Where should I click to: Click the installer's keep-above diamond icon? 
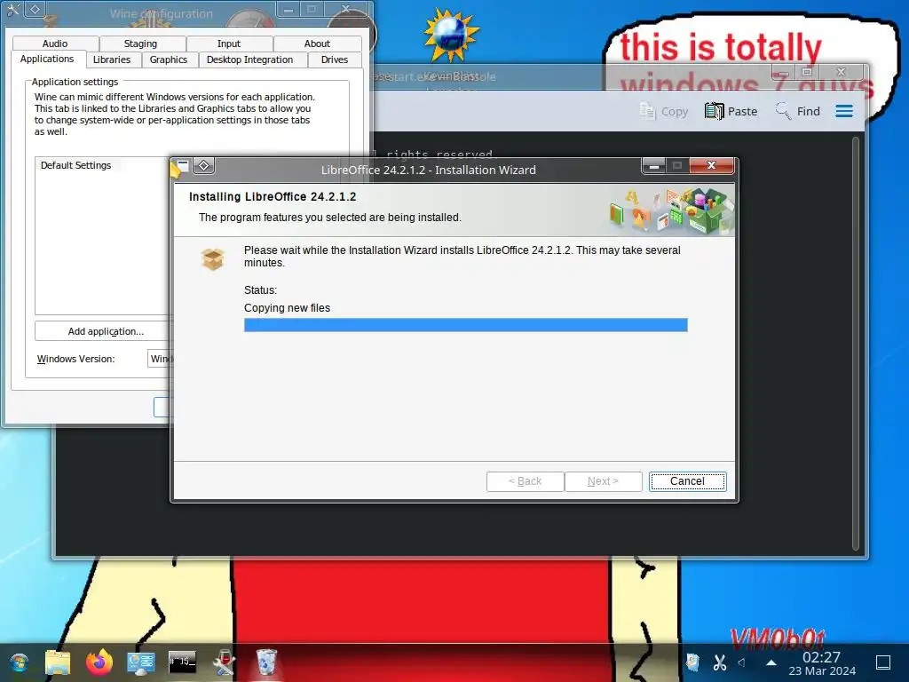click(x=203, y=166)
